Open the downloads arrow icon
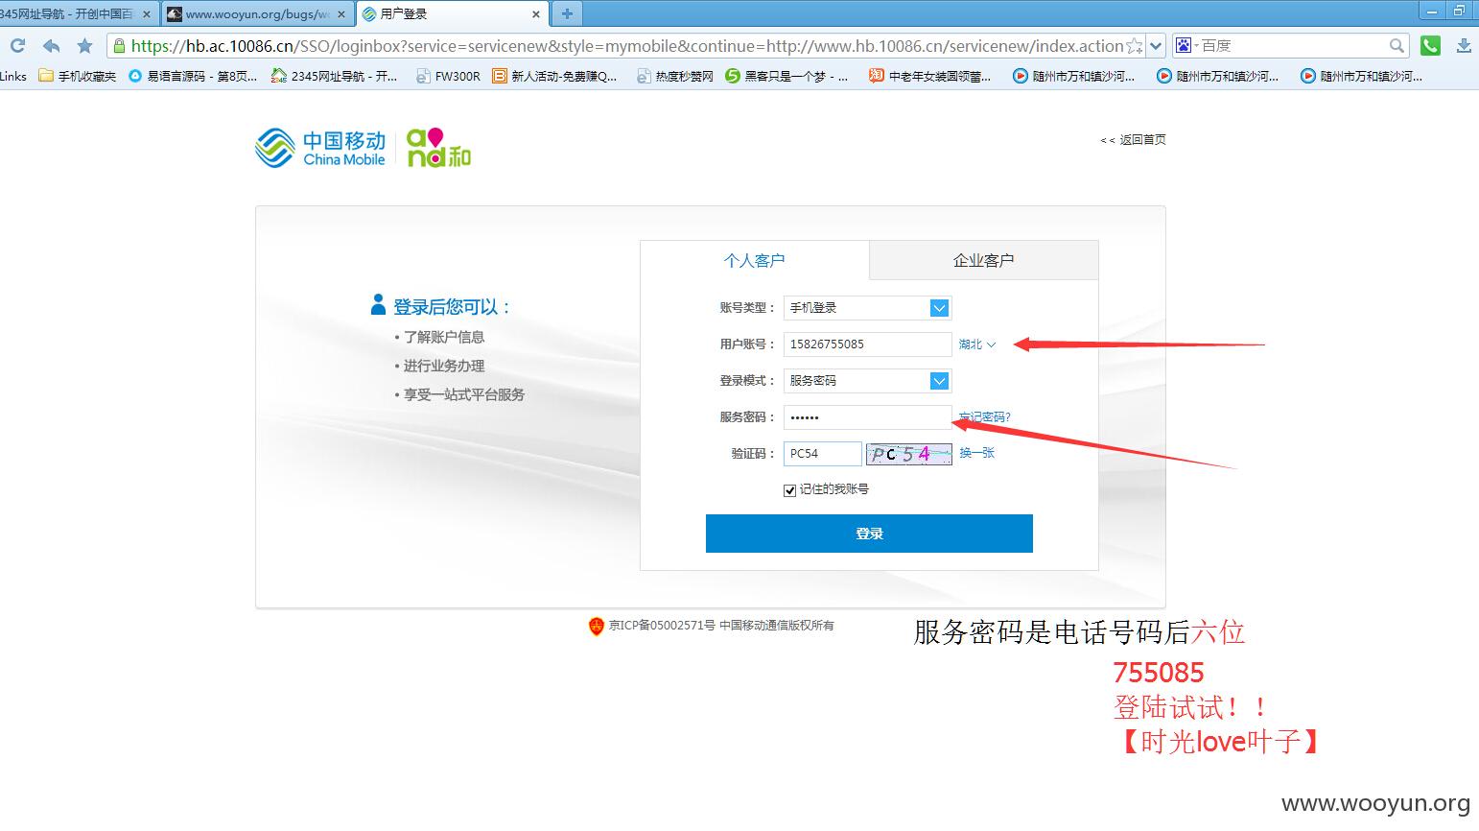Screen dimensions: 1479x831 [x=1464, y=45]
